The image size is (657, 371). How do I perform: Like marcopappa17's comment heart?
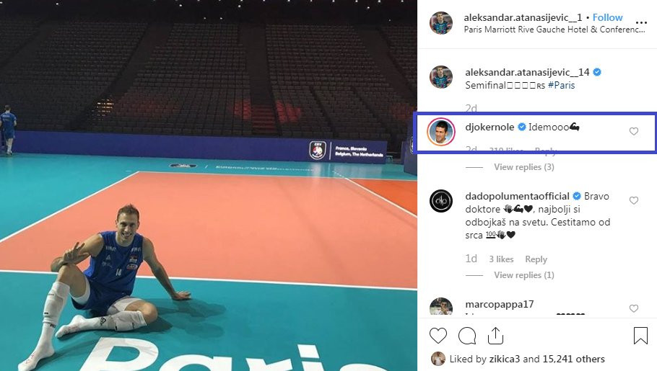pos(634,308)
